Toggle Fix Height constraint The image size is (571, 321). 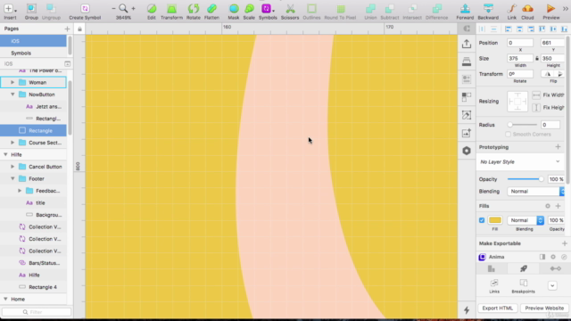tap(536, 107)
